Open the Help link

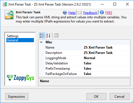(x=72, y=13)
